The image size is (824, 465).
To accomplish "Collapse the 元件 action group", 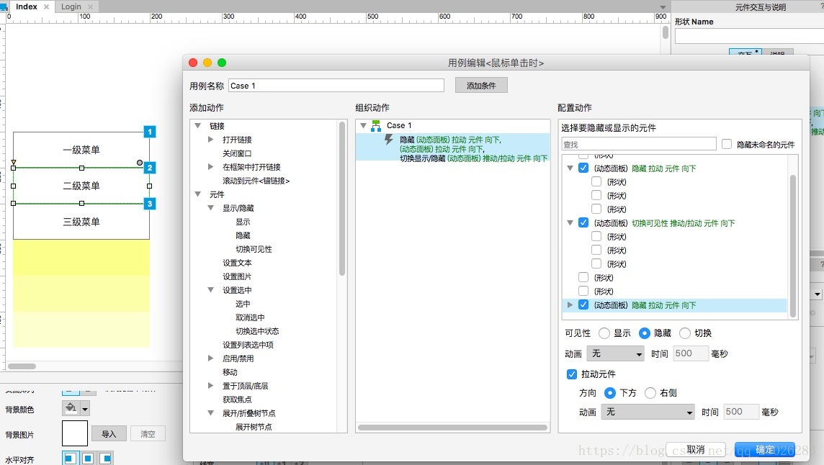I will point(198,194).
